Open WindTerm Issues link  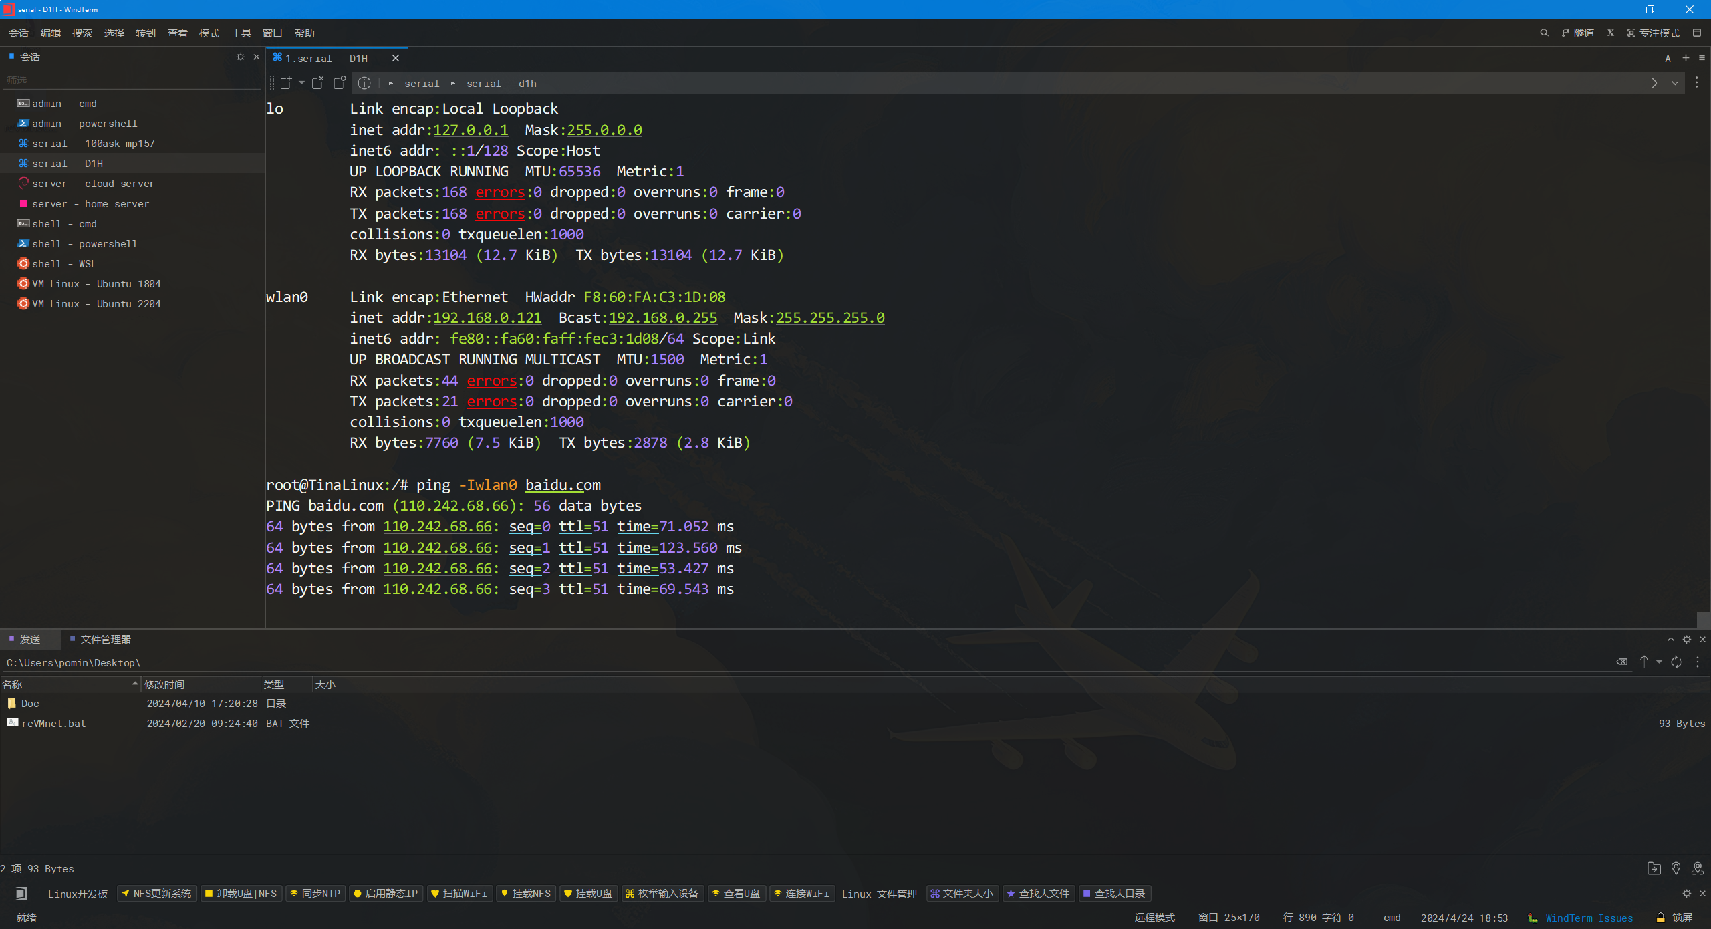(1589, 918)
